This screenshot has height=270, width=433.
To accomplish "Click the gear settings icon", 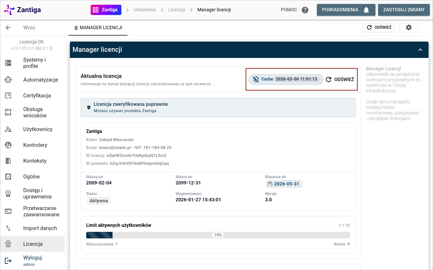I will (x=409, y=27).
